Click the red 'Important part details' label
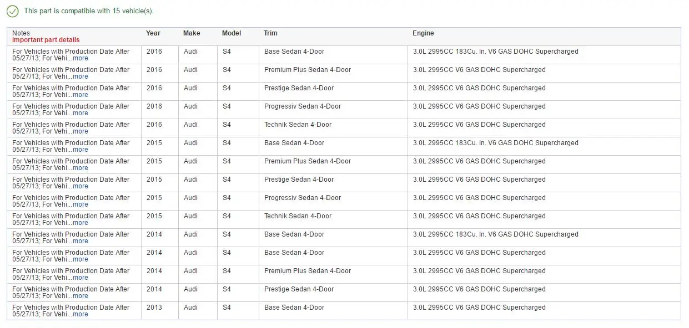 46,40
